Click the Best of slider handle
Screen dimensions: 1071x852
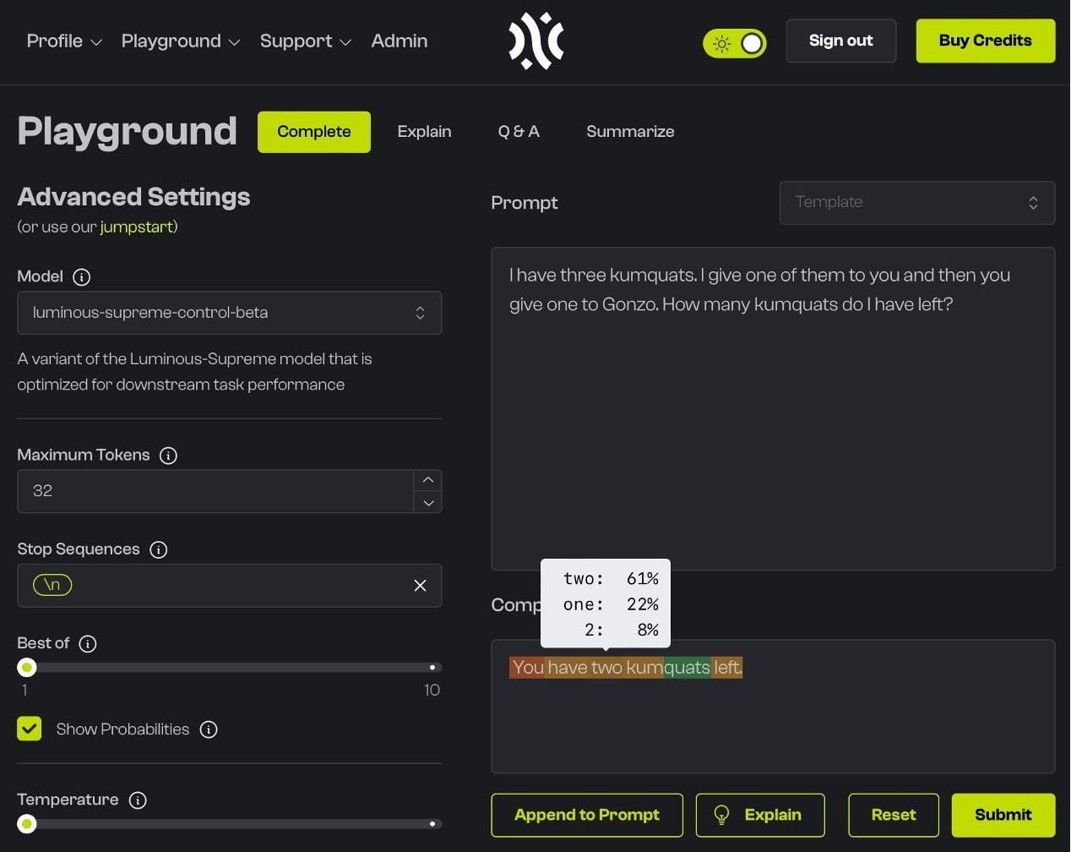click(27, 668)
